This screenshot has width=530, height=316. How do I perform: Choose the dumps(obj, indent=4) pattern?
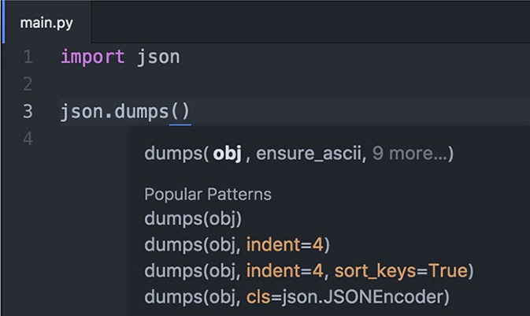point(237,244)
